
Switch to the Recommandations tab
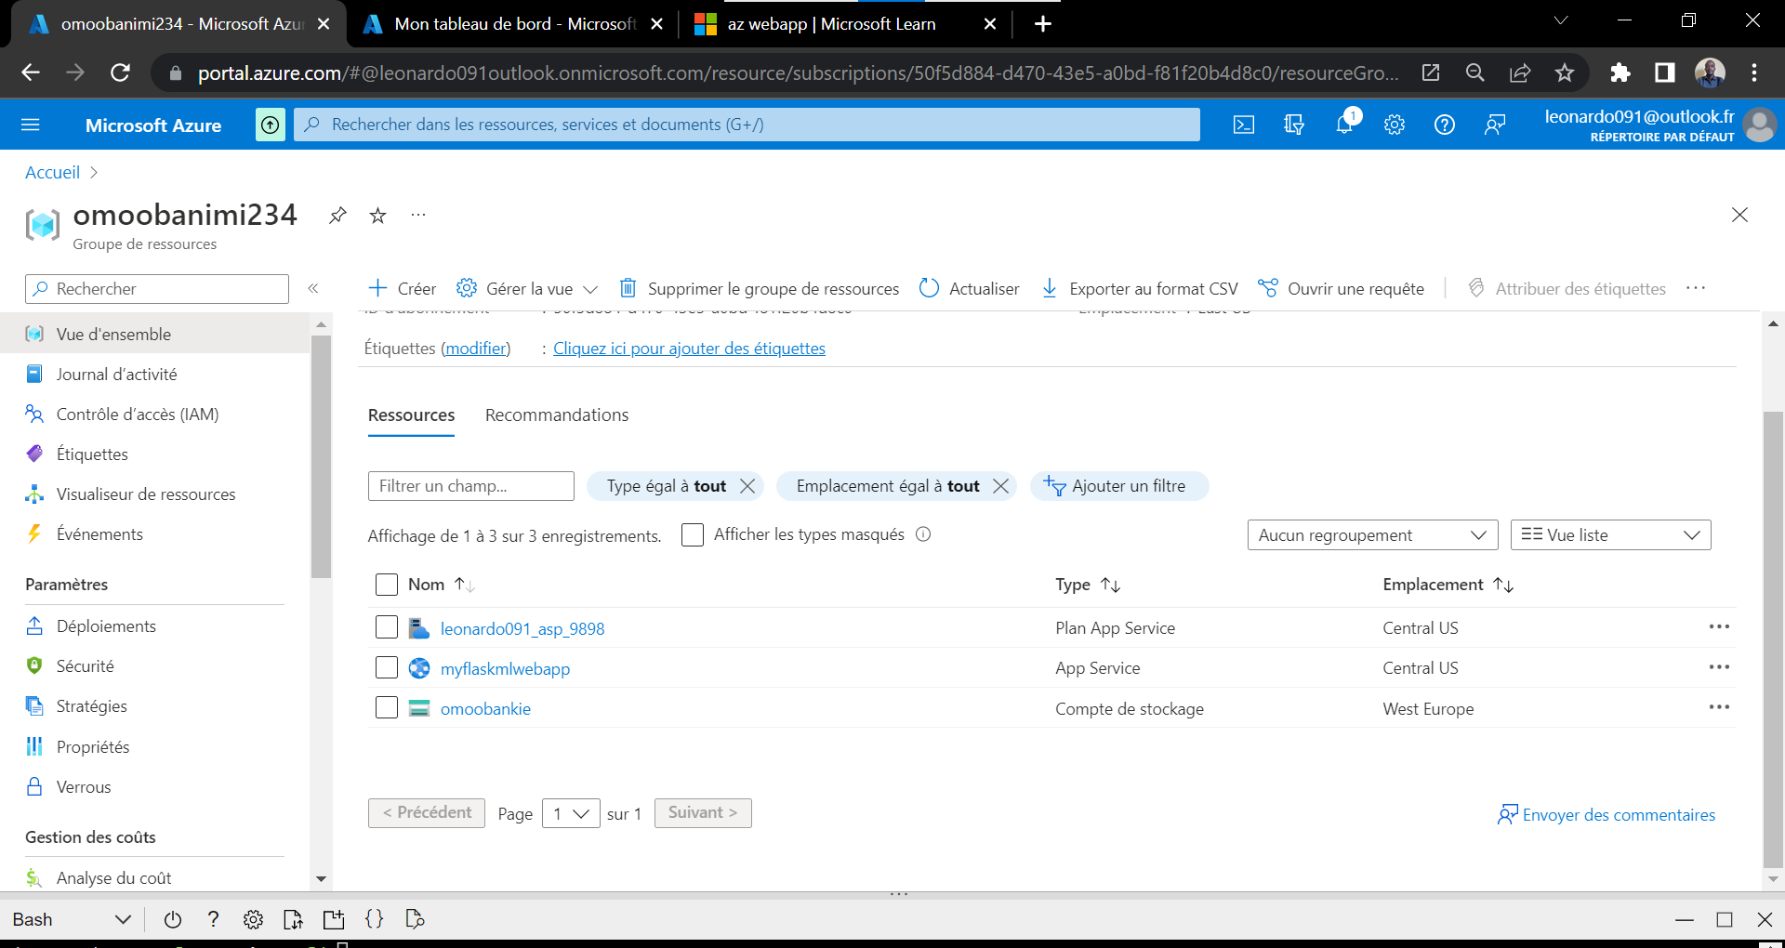pyautogui.click(x=556, y=415)
